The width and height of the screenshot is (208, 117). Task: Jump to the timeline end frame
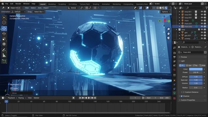95,98
